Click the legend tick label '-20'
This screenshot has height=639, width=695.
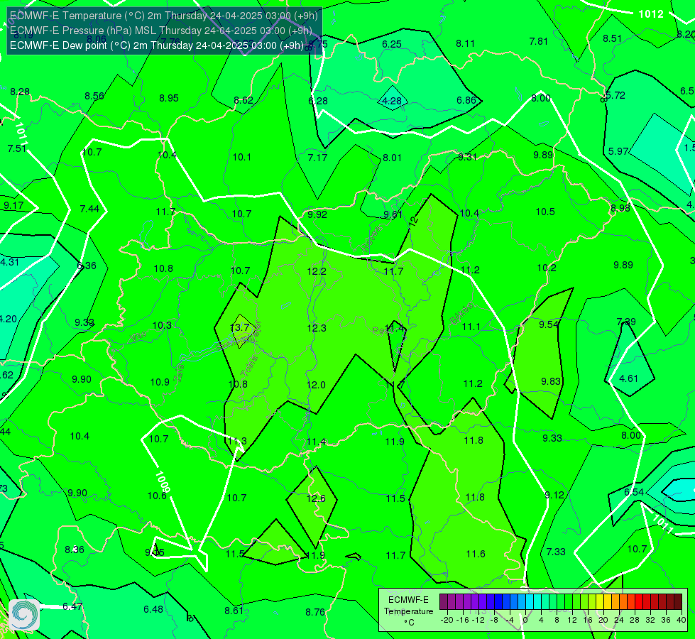(x=447, y=620)
